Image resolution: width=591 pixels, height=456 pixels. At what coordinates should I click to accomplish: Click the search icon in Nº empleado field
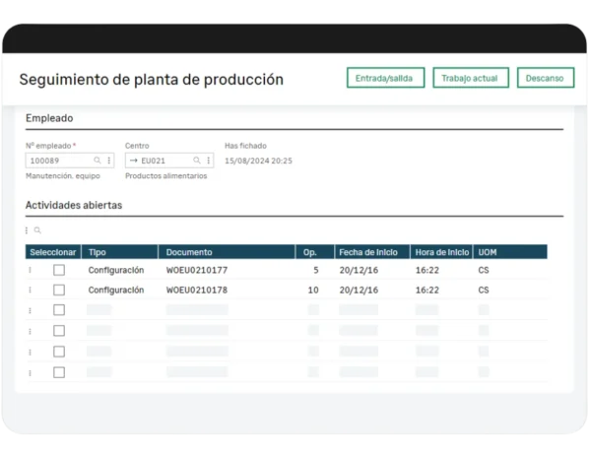click(x=98, y=161)
